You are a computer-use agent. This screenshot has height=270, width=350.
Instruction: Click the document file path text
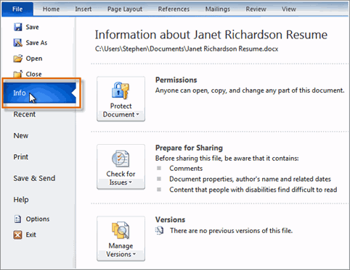(x=187, y=48)
